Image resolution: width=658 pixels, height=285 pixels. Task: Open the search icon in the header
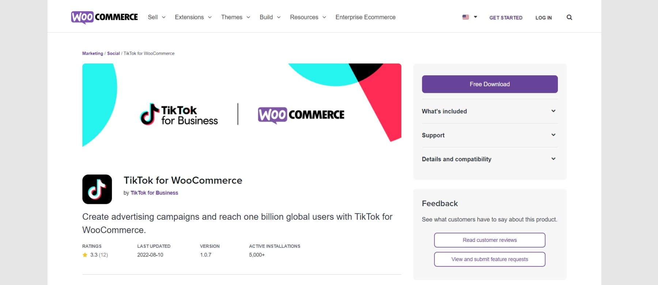[569, 17]
